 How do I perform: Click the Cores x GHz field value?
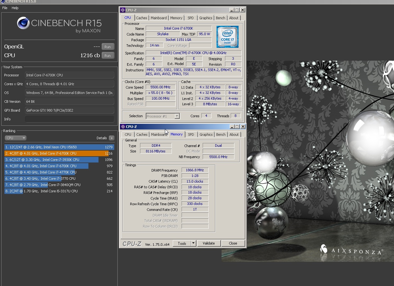(x=69, y=84)
